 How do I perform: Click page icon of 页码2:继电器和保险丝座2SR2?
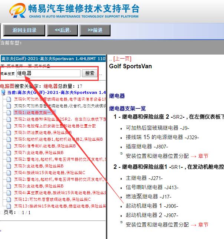point(9,119)
